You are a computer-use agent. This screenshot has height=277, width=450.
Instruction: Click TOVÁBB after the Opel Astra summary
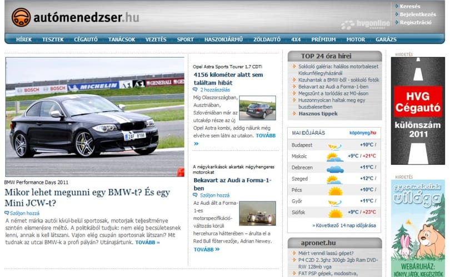(x=266, y=135)
